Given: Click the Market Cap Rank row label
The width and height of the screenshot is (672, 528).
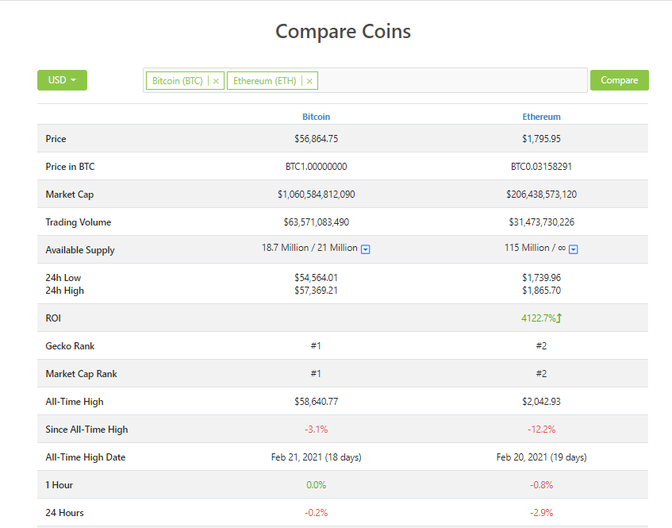Looking at the screenshot, I should click(x=81, y=374).
